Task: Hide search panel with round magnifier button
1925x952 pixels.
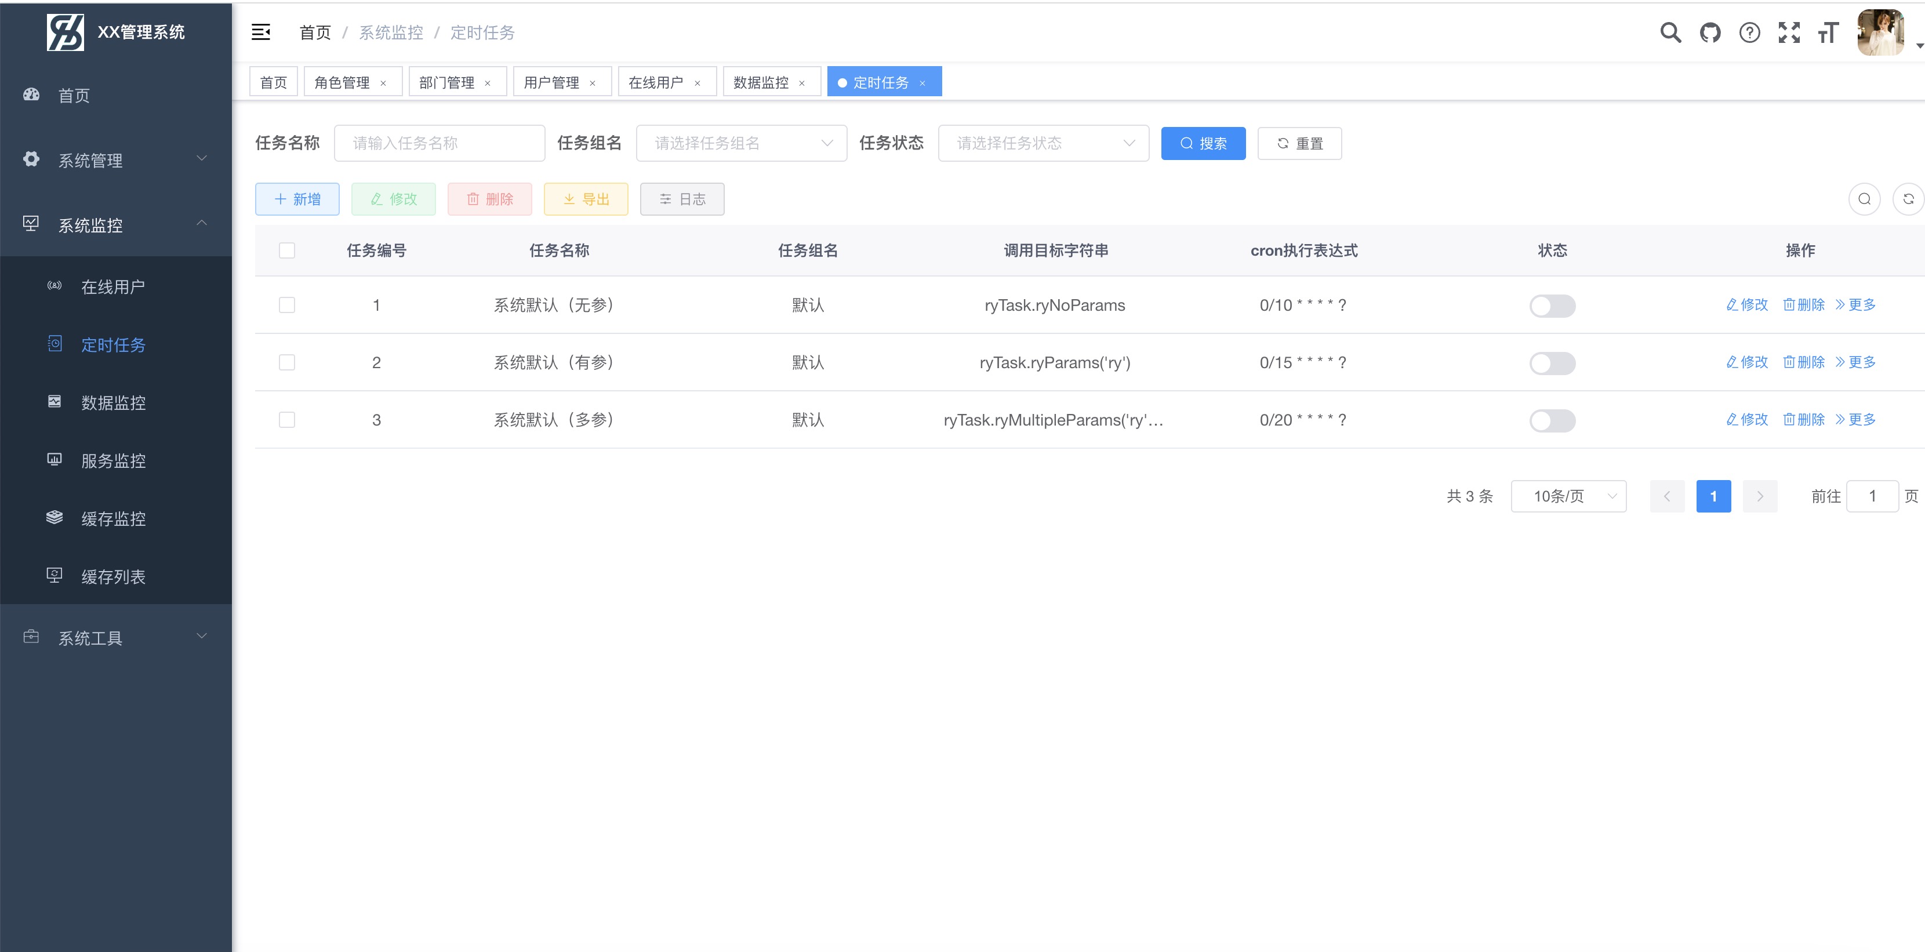Action: pos(1865,199)
